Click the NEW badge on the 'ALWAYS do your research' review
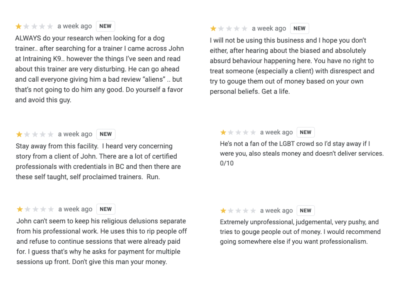Image resolution: width=403 pixels, height=288 pixels. click(105, 26)
